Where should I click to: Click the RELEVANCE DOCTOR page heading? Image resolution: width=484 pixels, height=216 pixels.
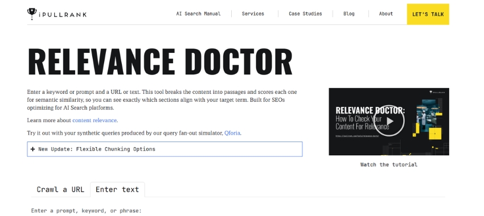tap(160, 61)
